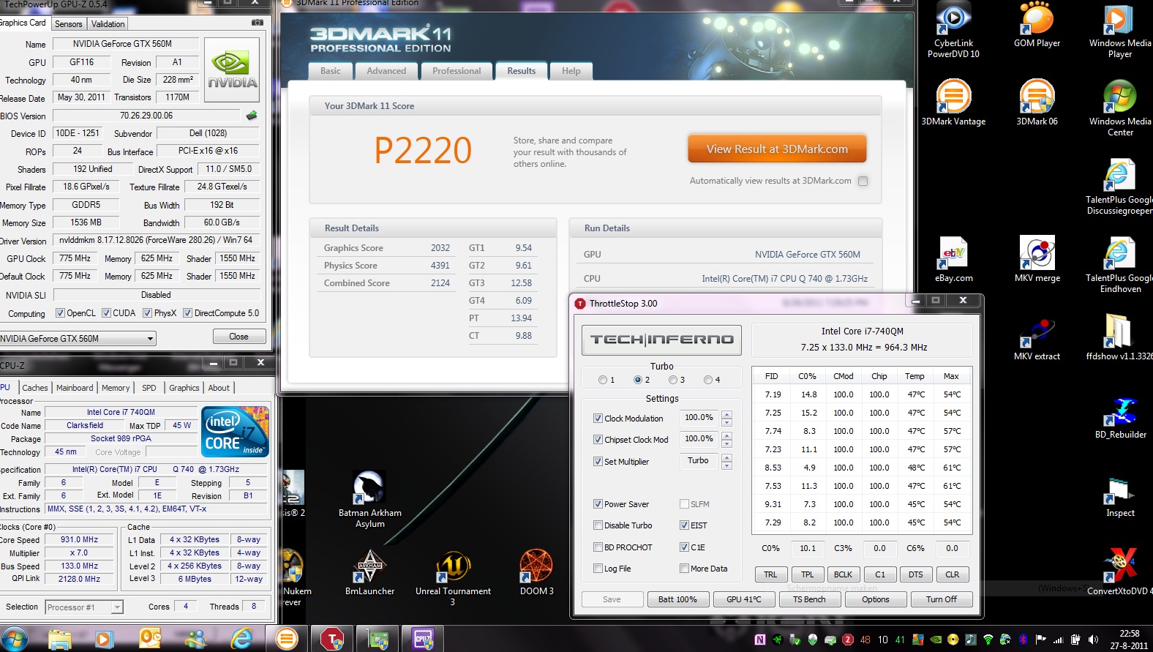Click the GPU-Z screenshot camera icon
The image size is (1153, 652).
[258, 23]
